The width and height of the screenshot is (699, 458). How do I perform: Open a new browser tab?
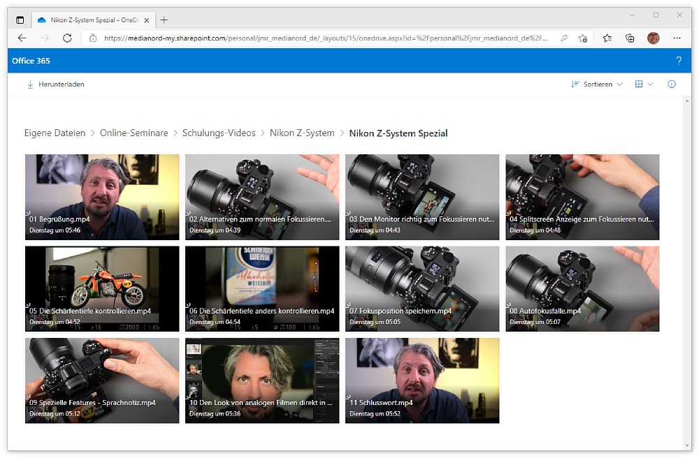pyautogui.click(x=164, y=20)
